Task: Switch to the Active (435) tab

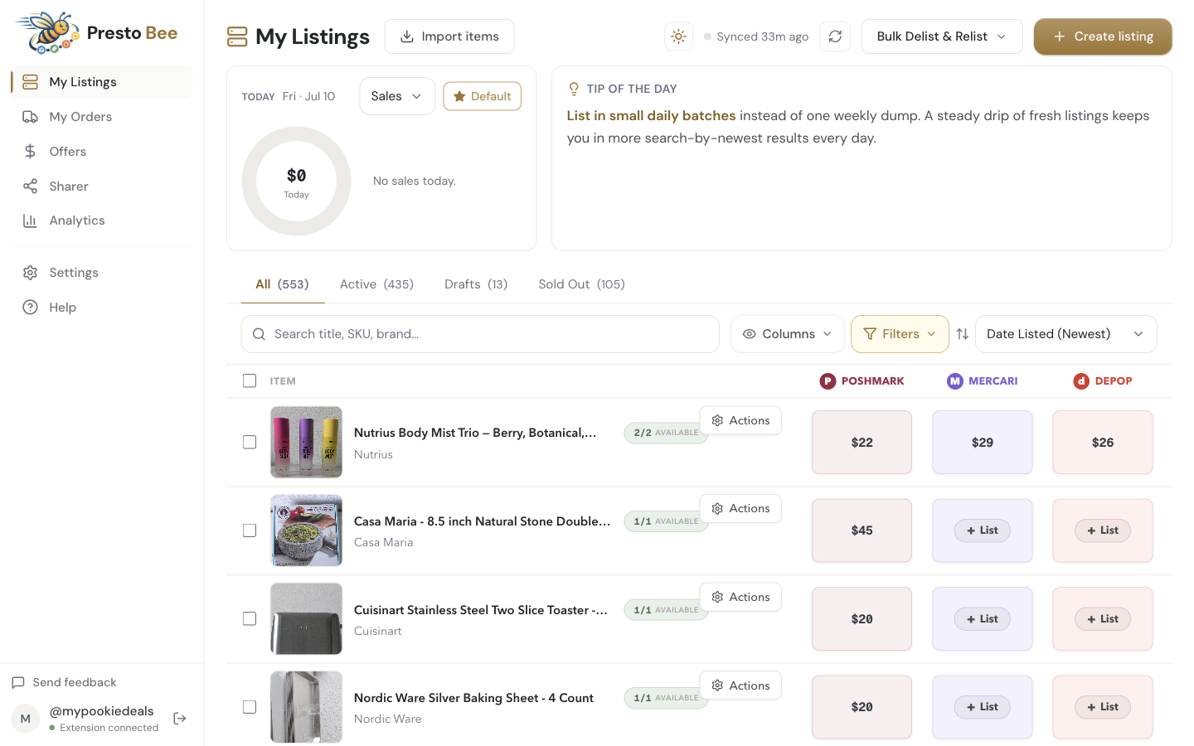Action: [x=376, y=284]
